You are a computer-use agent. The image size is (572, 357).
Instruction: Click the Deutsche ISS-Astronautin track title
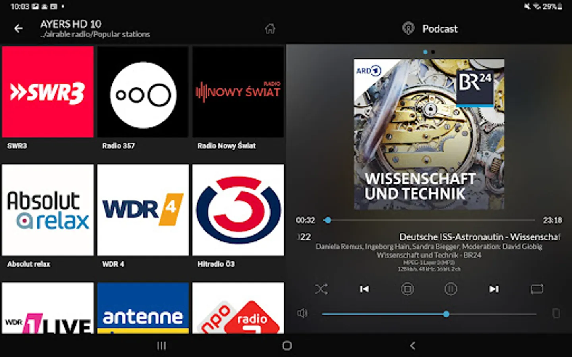[x=479, y=237]
